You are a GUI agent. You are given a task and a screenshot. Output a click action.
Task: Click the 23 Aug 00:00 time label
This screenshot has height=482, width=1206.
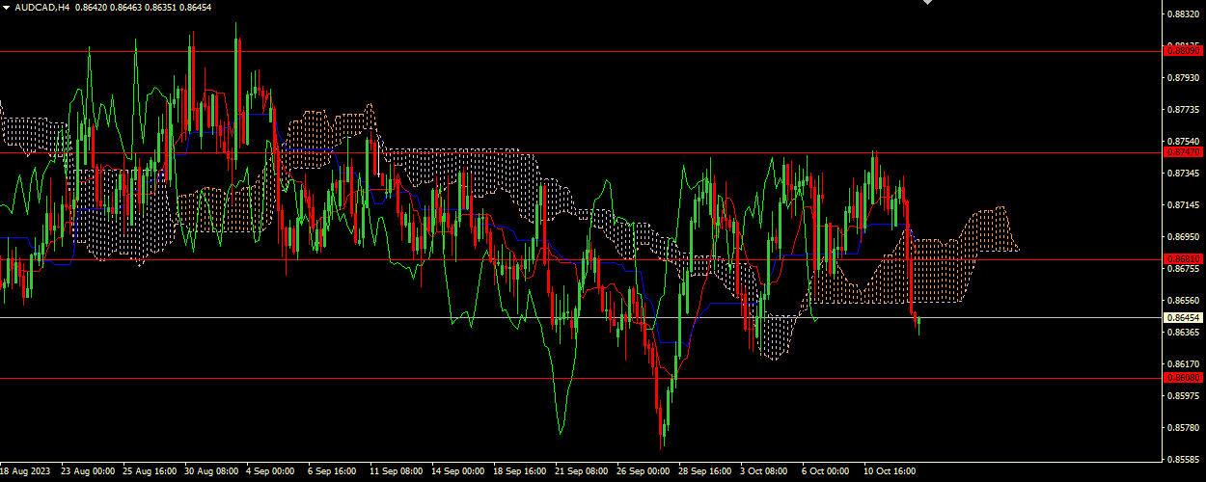pos(88,471)
